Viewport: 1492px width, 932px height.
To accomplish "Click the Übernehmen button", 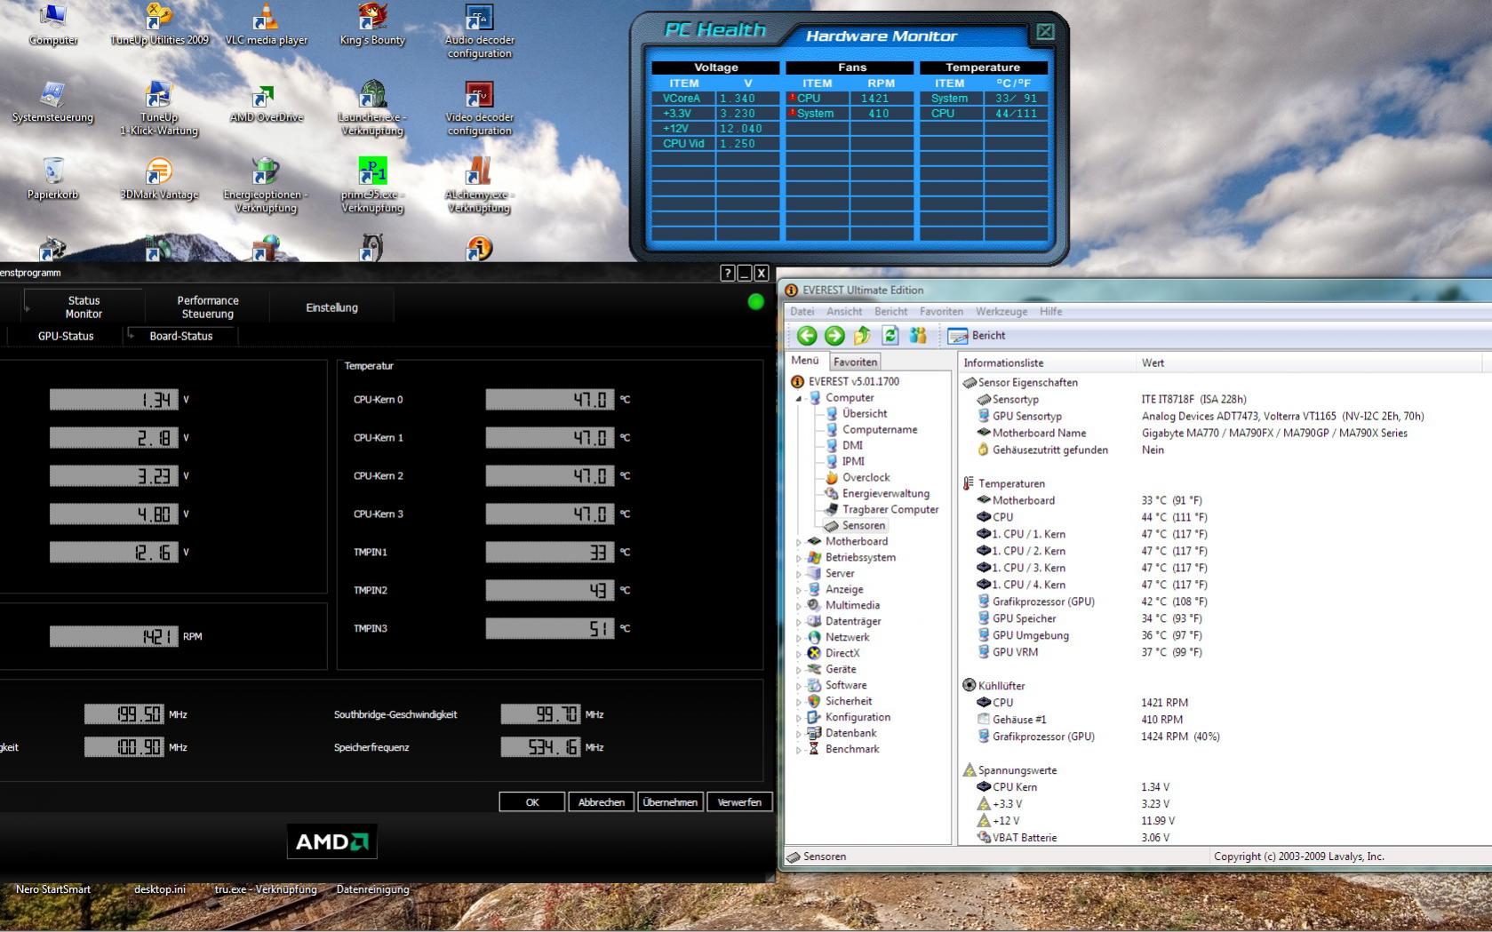I will (670, 802).
